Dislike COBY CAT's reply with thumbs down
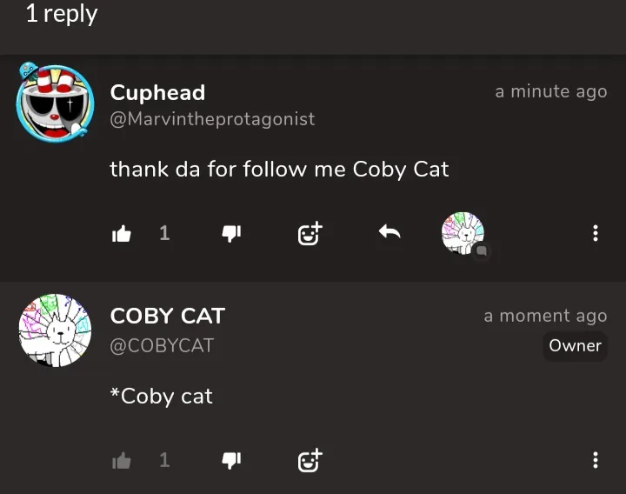Screen dimensions: 626x494 [x=231, y=461]
